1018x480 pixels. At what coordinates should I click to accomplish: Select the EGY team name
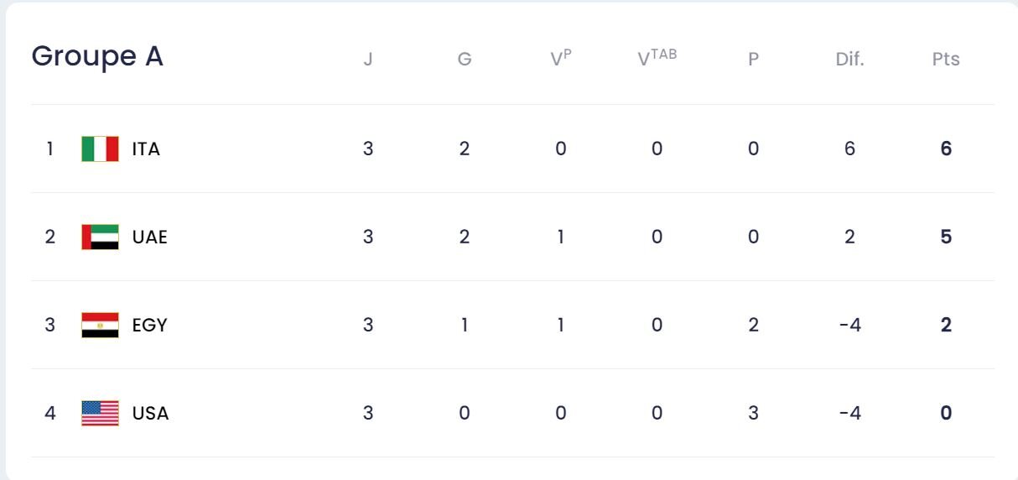click(150, 326)
